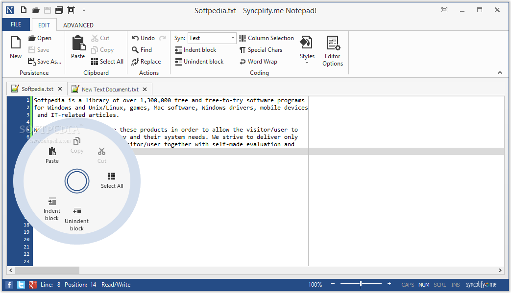Click Save in Persistence group
This screenshot has height=293, width=511.
point(39,50)
